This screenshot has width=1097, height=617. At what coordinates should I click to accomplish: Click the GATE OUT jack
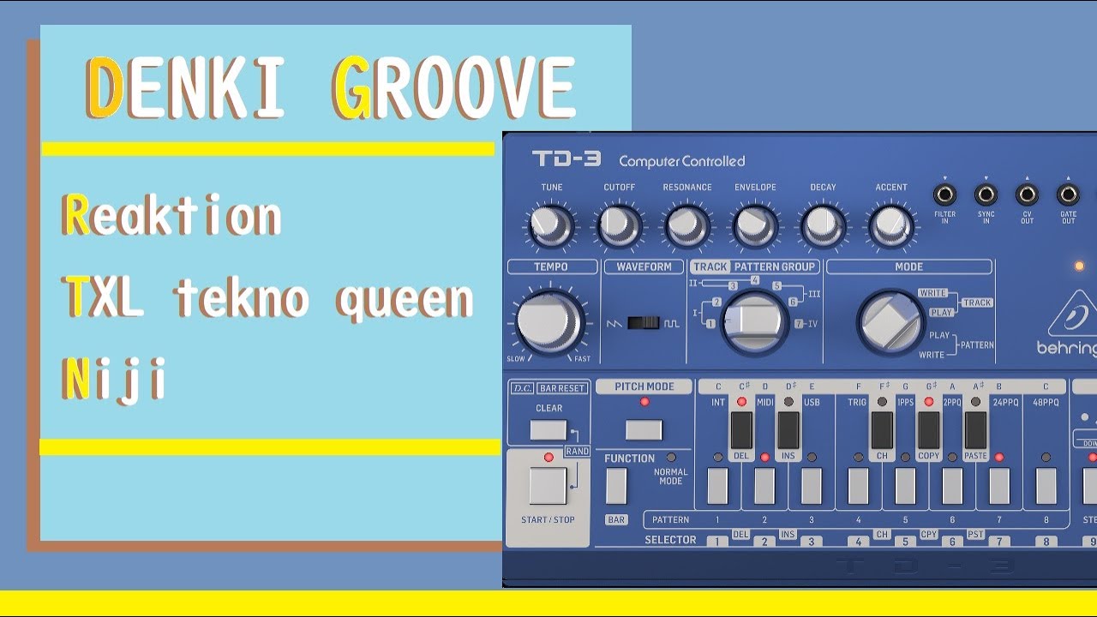1068,195
